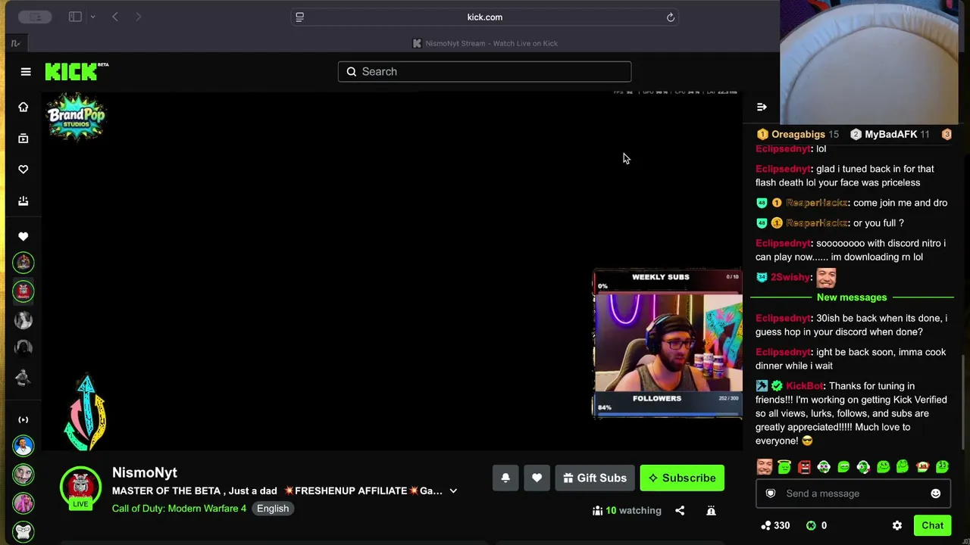Open Call of Duty: Modern Warfare 4 category

tap(179, 509)
